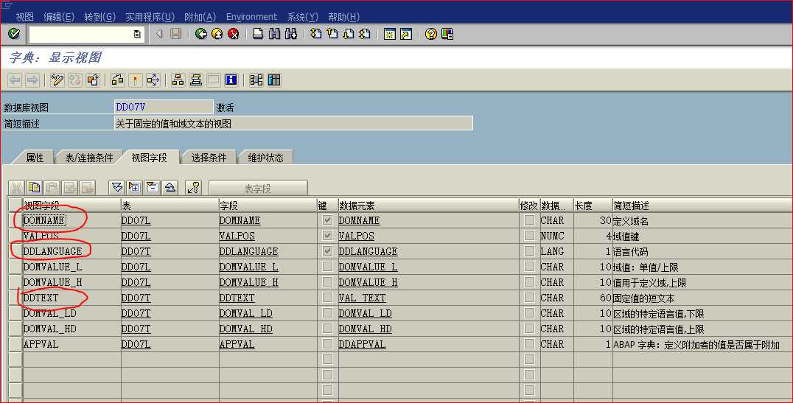Open the 视图 menu
Viewport: 793px width, 403px height.
coord(24,17)
